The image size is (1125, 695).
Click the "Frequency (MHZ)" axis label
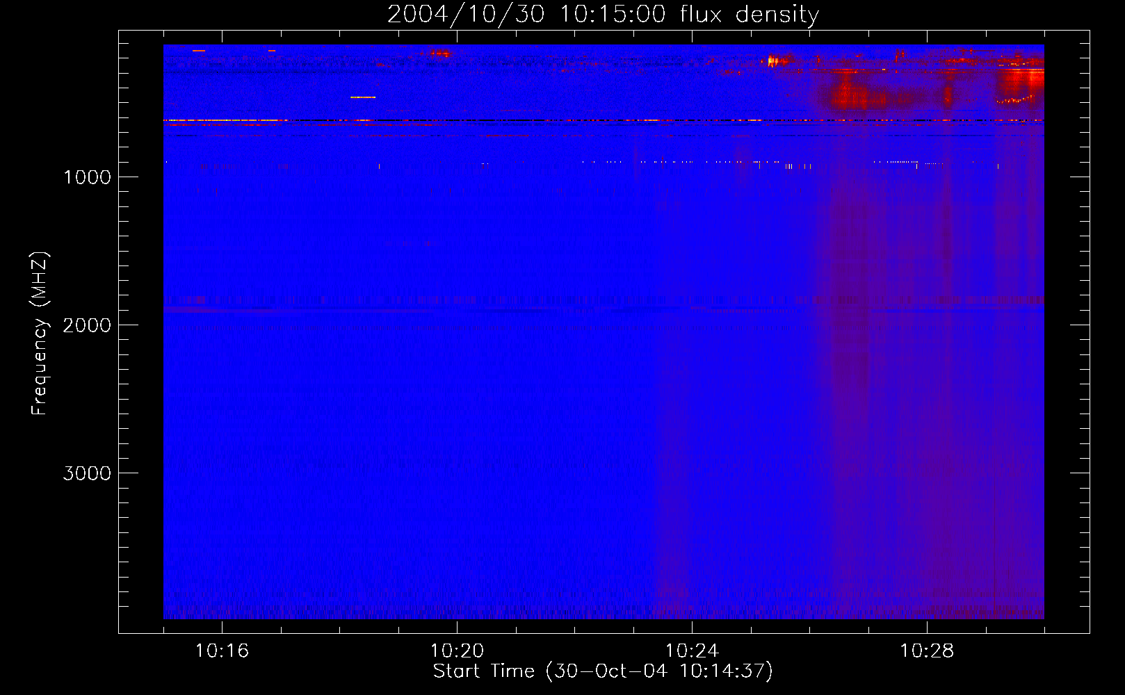(x=40, y=334)
